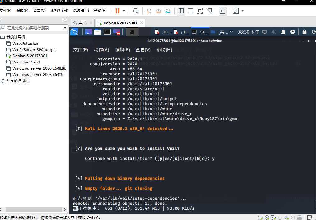Screen dimensions: 316x220
Task: Expand the taskbar window list chevron
Action: click(231, 32)
